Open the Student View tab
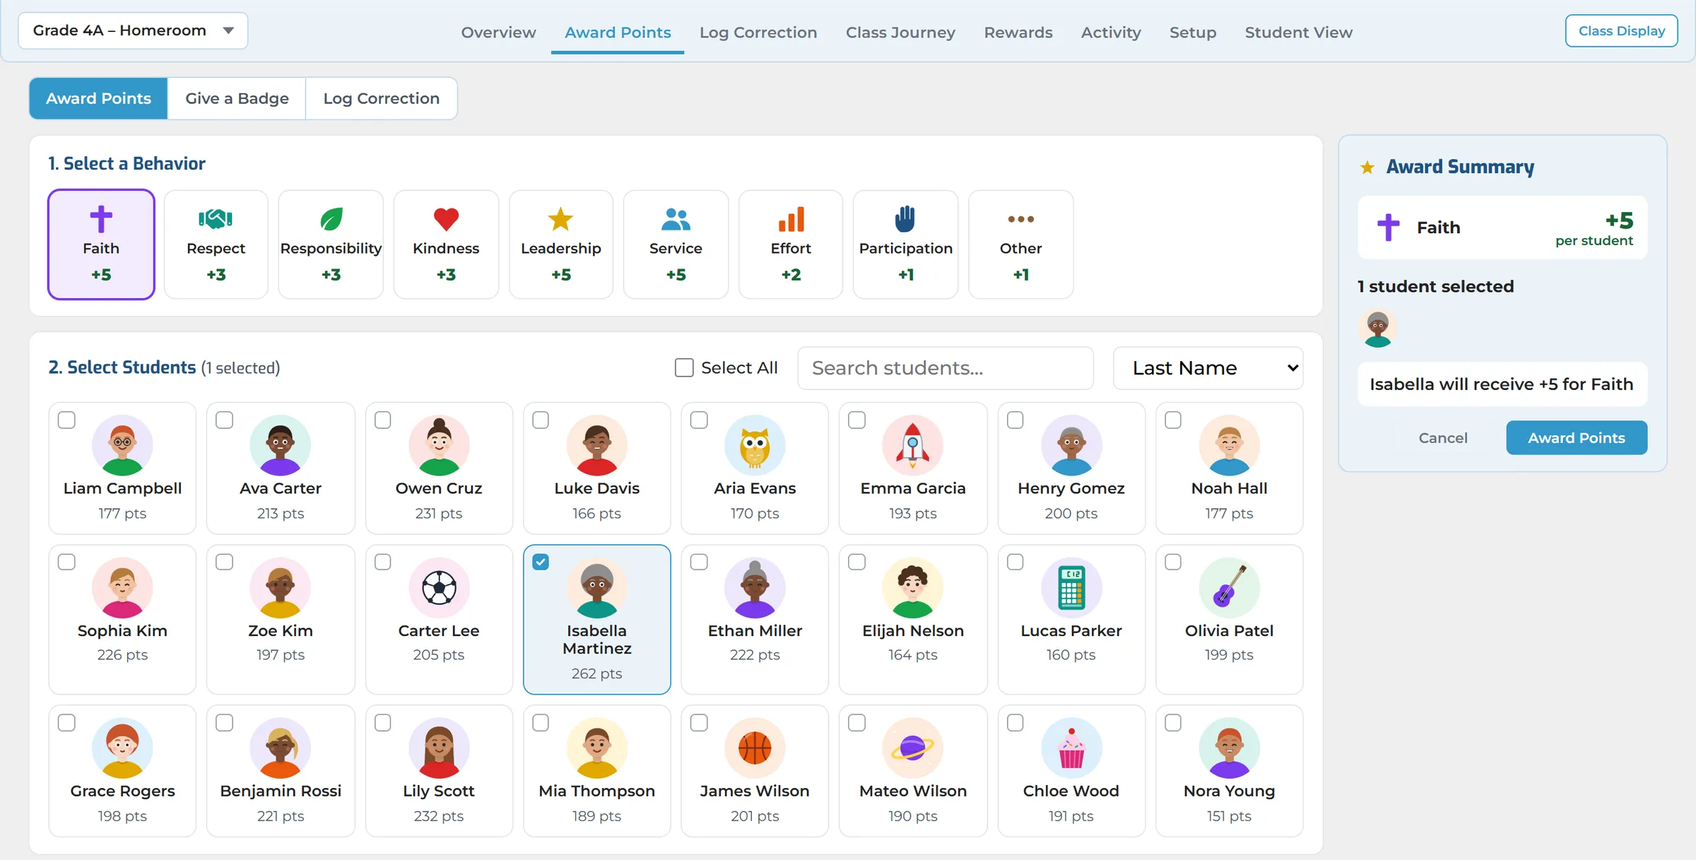The image size is (1696, 860). [x=1298, y=33]
